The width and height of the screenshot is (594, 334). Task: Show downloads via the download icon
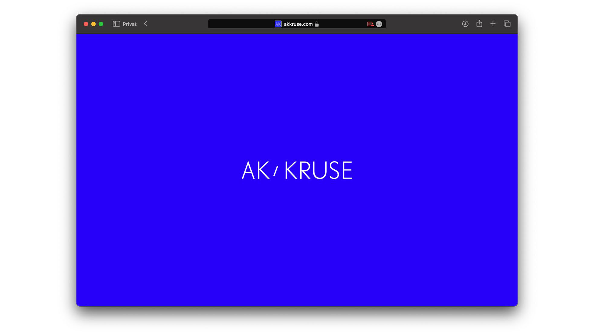click(465, 24)
